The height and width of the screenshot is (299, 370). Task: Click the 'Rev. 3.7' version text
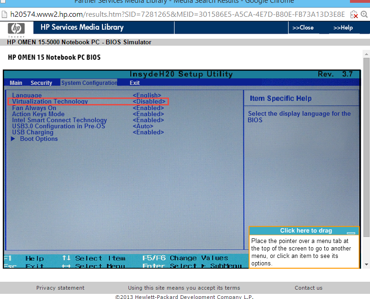(335, 74)
